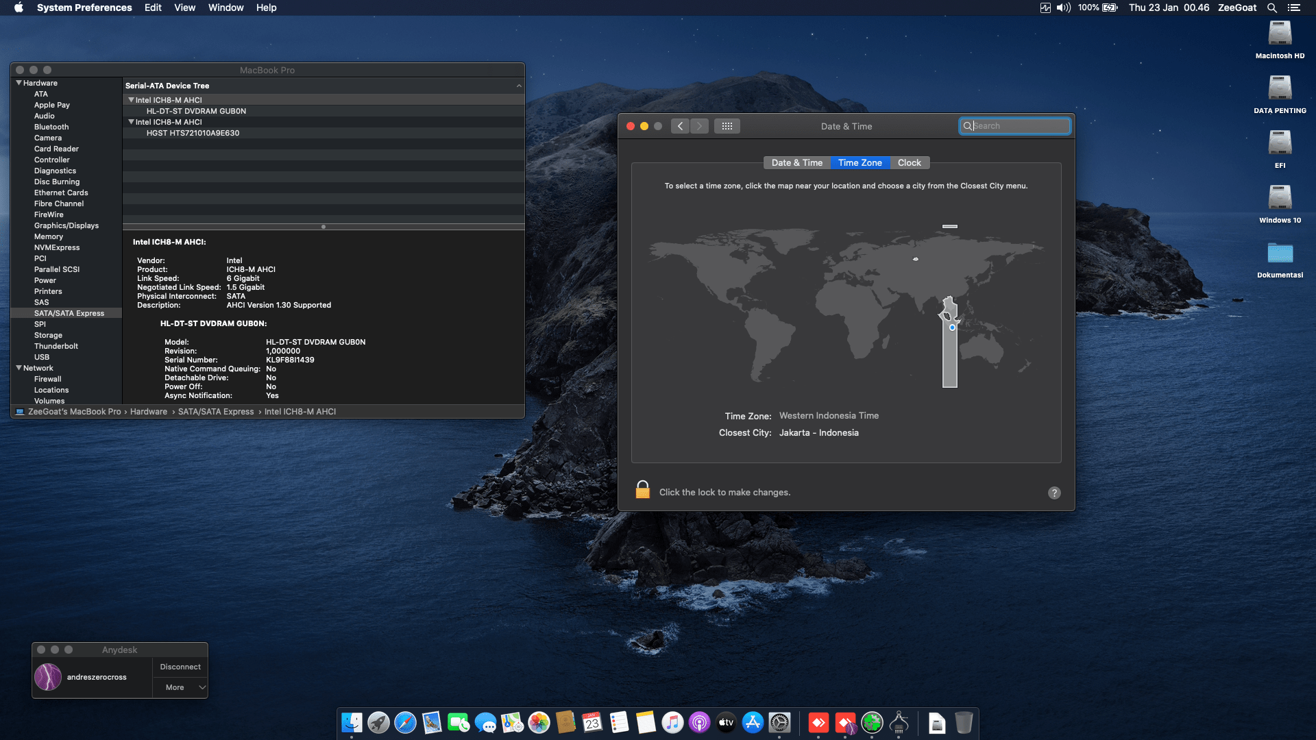
Task: Open AnyDesk Dock icon with purple avatar badge
Action: point(845,722)
